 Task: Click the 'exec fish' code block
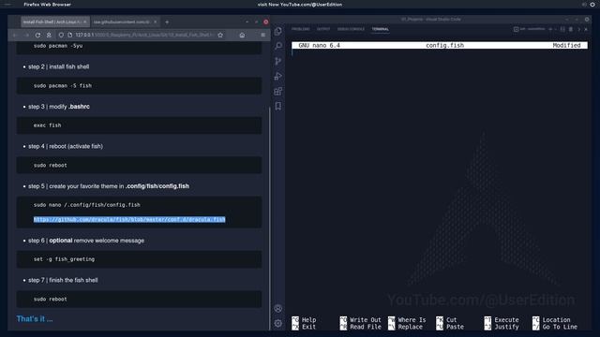pyautogui.click(x=140, y=125)
